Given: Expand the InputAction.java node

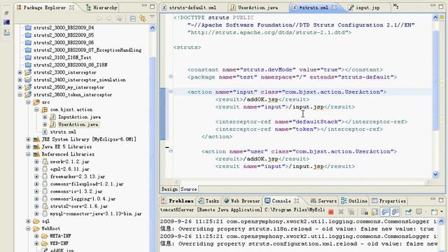Looking at the screenshot, I should pyautogui.click(x=45, y=117).
